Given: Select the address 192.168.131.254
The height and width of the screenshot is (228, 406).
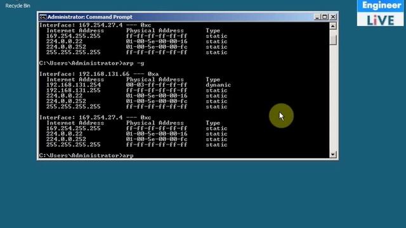Looking at the screenshot, I should [x=74, y=85].
